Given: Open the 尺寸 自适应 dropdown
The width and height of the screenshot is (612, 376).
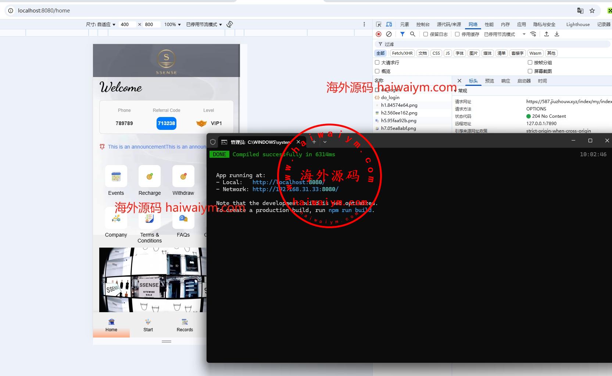Looking at the screenshot, I should [101, 25].
